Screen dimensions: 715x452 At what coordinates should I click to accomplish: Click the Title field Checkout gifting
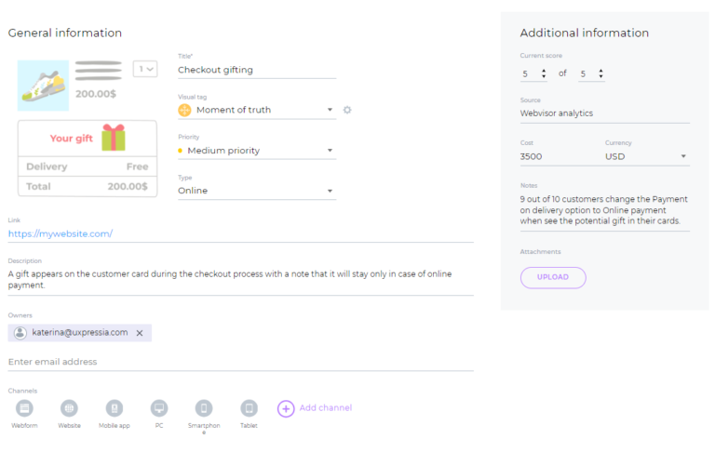(256, 70)
